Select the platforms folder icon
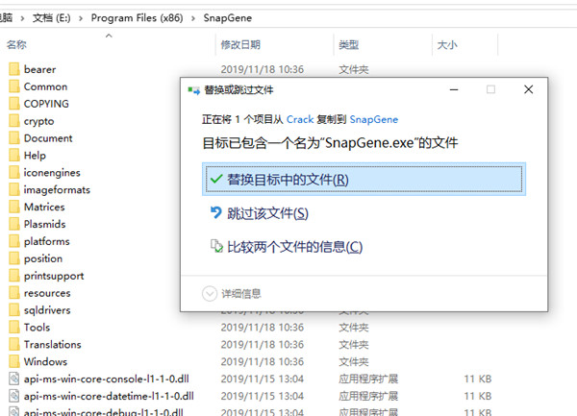The width and height of the screenshot is (577, 416). [x=14, y=241]
